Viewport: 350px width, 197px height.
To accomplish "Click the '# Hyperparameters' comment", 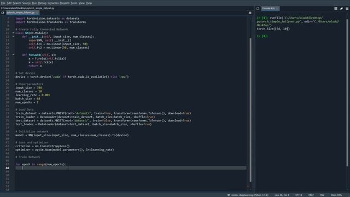I will (29, 84).
